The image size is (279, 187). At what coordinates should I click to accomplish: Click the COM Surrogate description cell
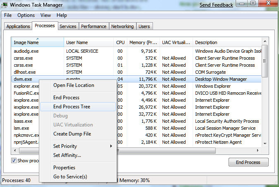[210, 72]
